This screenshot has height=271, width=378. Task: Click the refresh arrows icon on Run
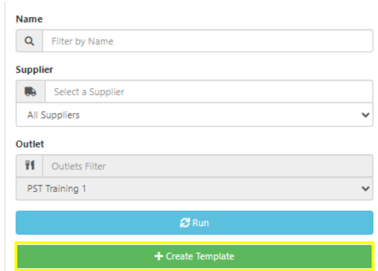(x=184, y=223)
